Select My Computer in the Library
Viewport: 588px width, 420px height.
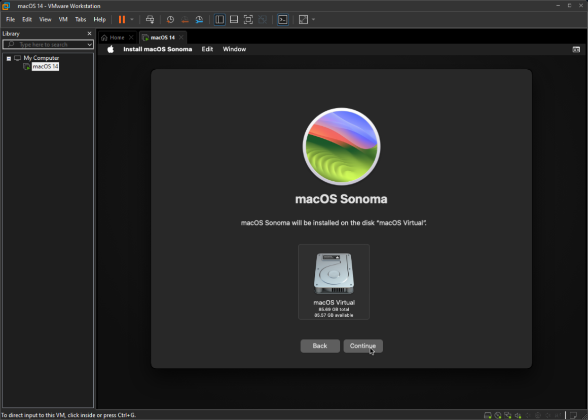41,58
